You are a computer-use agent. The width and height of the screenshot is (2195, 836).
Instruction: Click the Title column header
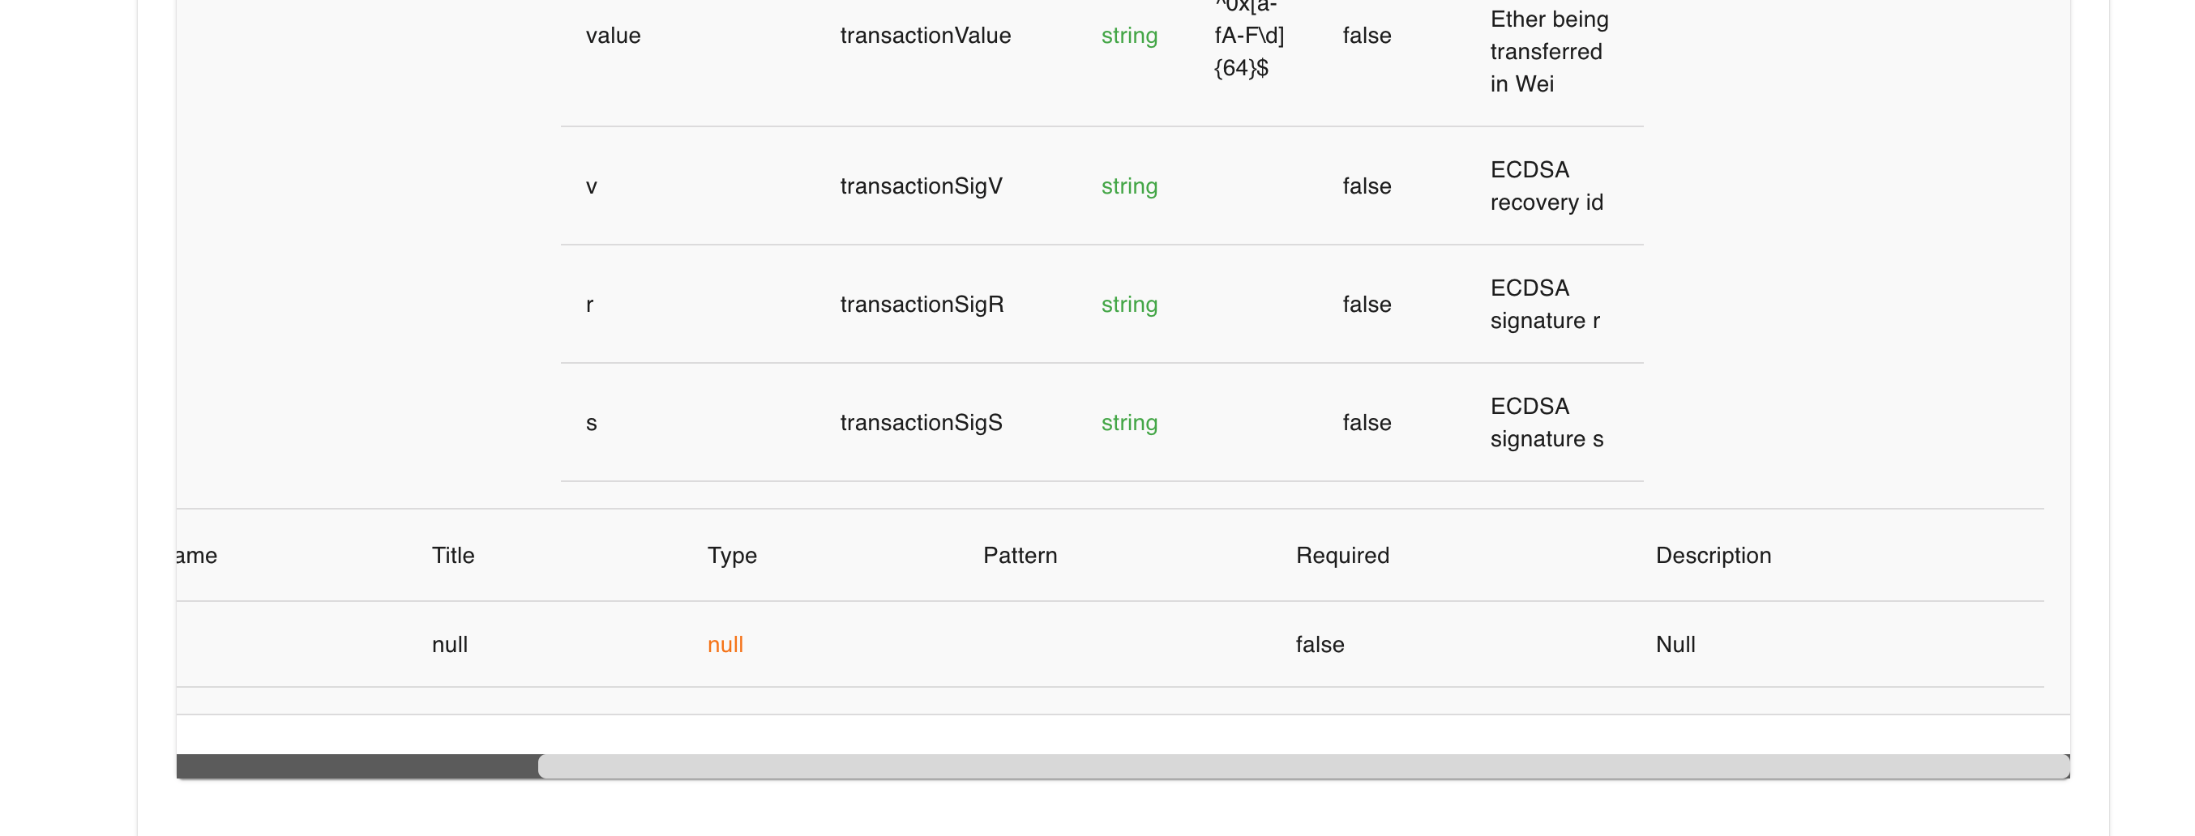click(x=453, y=556)
